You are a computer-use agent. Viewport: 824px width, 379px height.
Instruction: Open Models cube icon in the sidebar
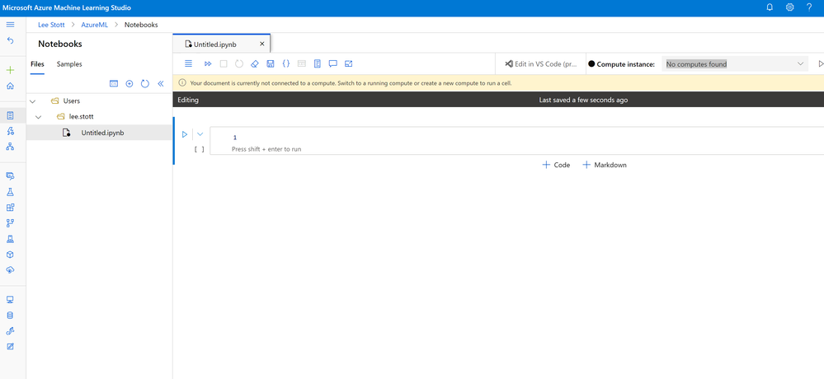tap(10, 255)
